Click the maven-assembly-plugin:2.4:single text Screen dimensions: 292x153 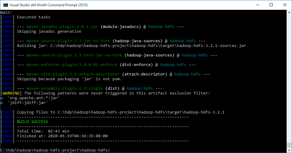[65, 89]
